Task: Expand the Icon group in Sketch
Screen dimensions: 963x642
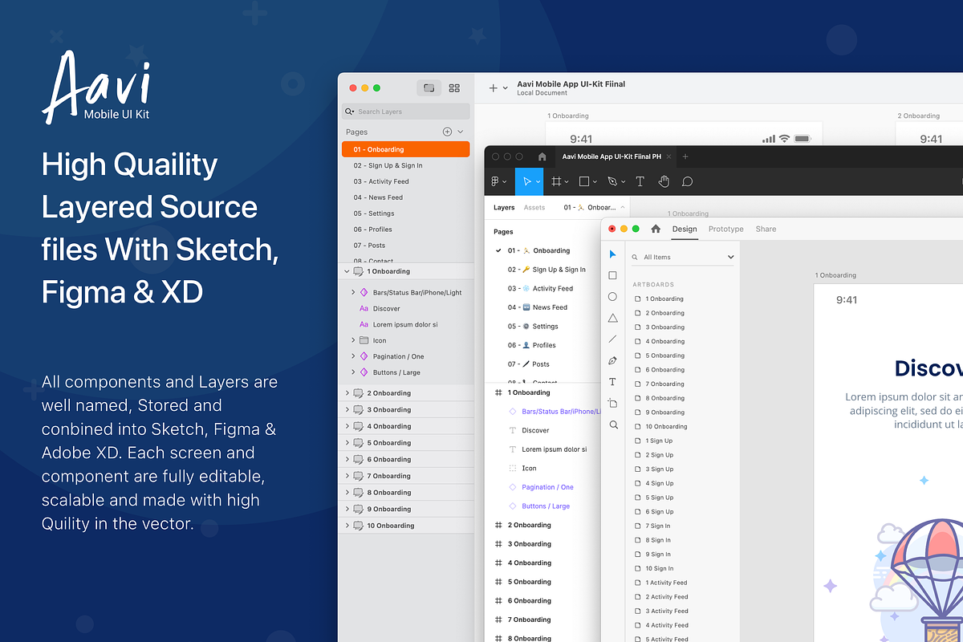Action: (353, 340)
